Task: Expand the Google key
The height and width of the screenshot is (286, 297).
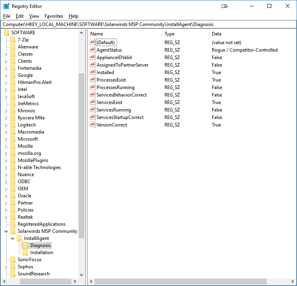Action: click(6, 76)
